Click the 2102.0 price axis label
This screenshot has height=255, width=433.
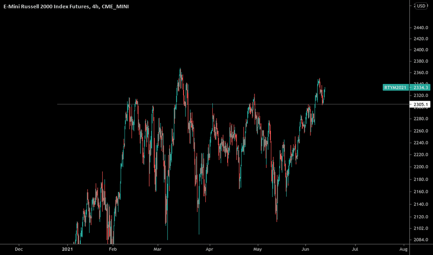point(420,228)
